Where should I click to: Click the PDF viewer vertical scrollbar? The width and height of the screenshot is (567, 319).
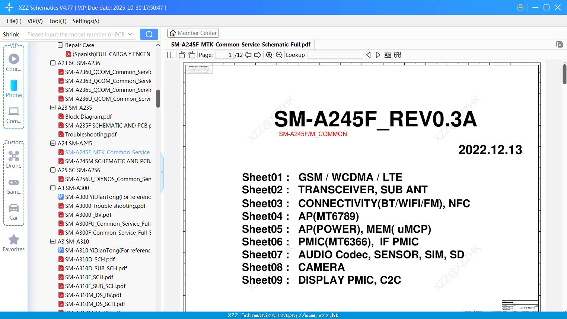coord(564,74)
